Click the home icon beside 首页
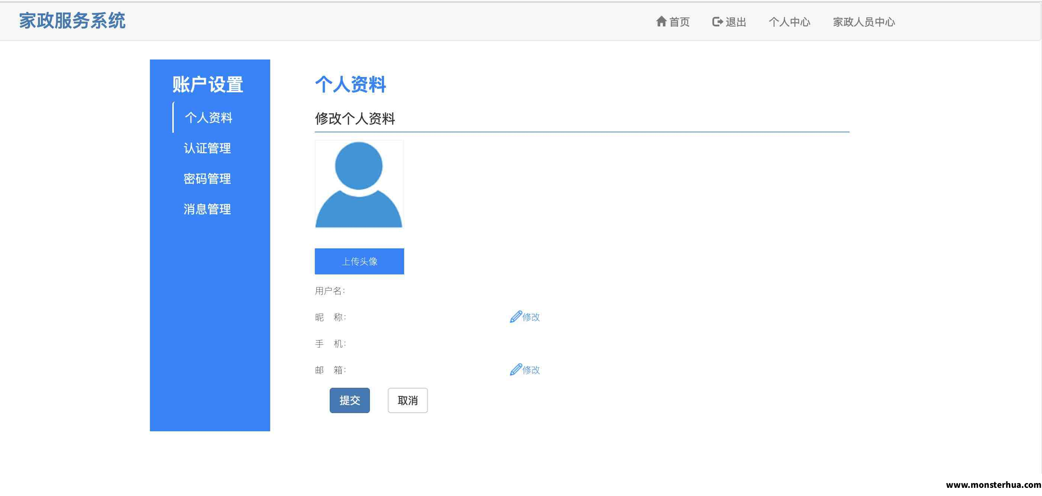1042x496 pixels. tap(661, 22)
